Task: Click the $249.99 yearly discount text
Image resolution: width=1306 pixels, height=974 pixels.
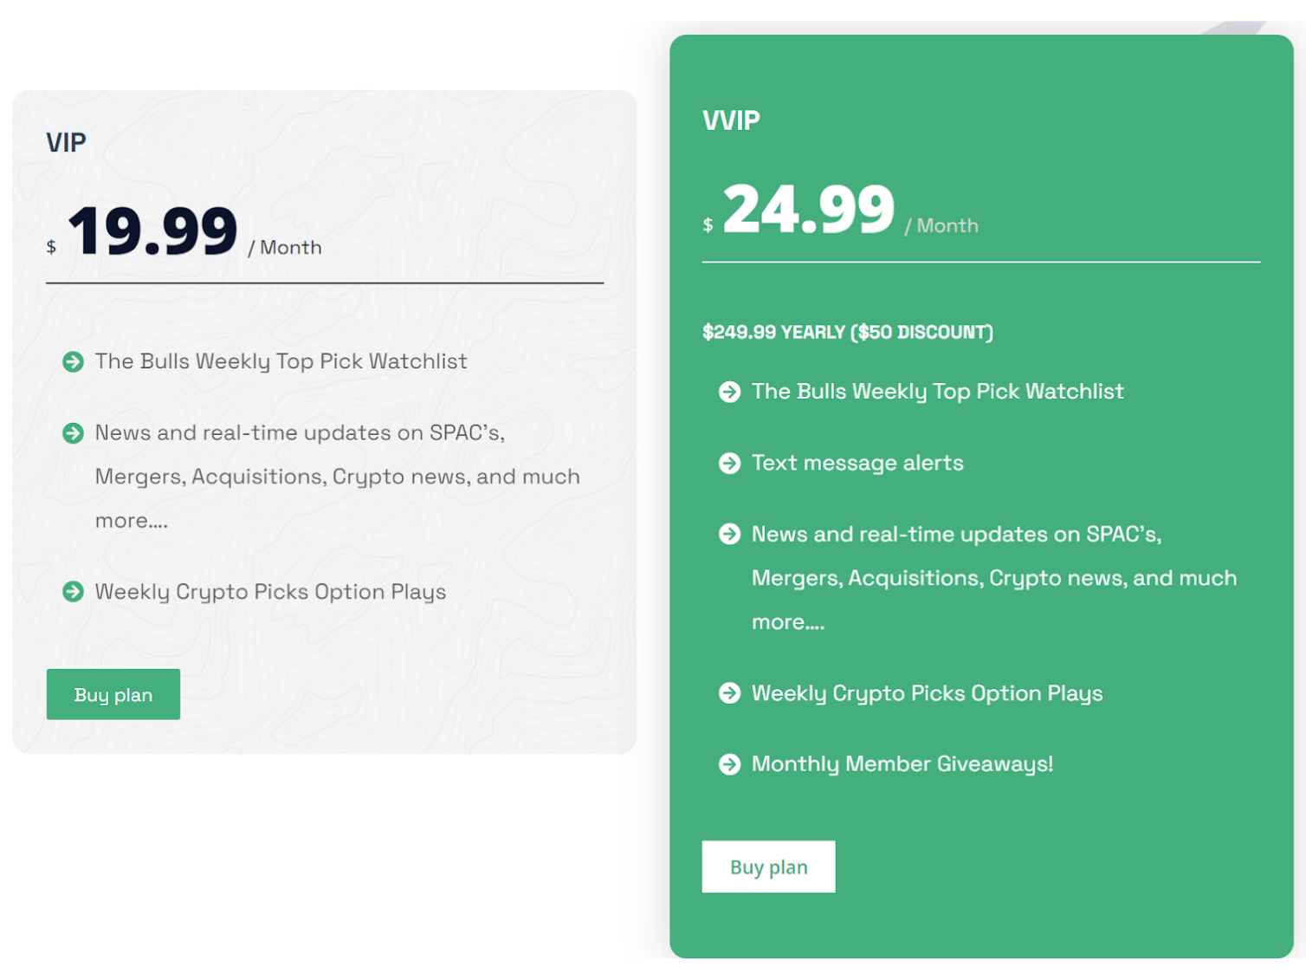Action: click(x=848, y=332)
